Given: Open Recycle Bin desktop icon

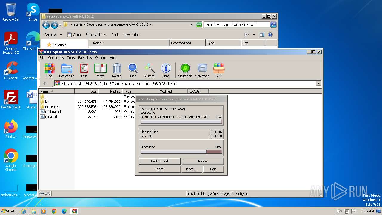Looking at the screenshot, I should (11, 12).
